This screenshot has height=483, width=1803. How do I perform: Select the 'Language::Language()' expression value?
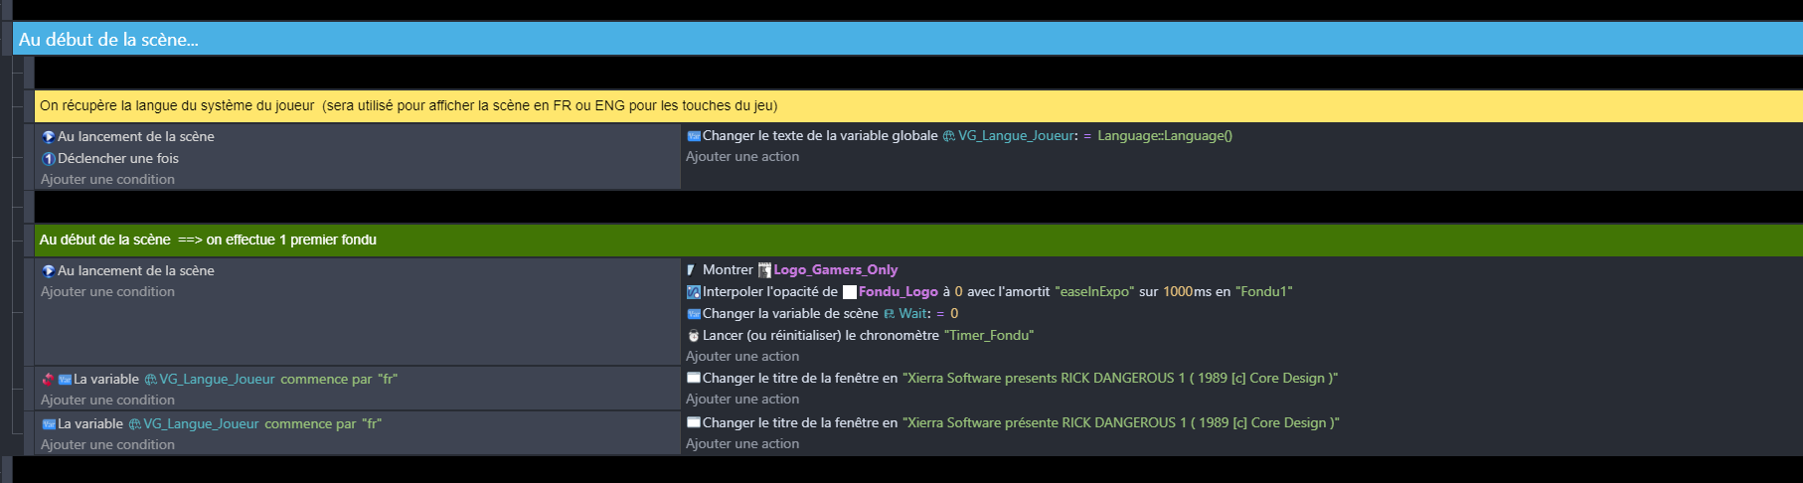click(1164, 136)
